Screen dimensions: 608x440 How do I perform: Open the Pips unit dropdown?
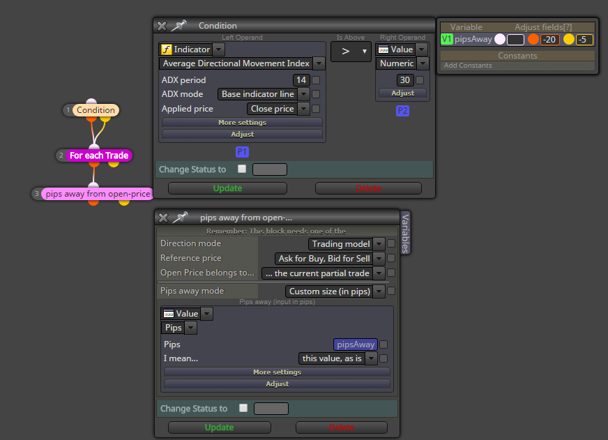190,328
